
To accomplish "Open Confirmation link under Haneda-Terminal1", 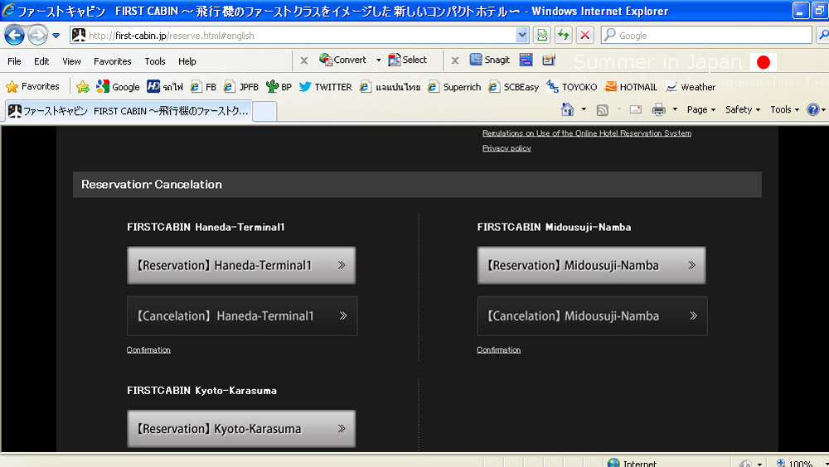I will tap(148, 349).
